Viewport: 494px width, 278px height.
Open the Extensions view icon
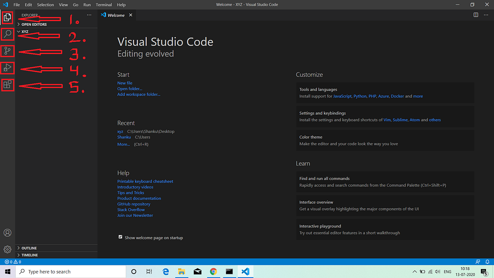[8, 85]
